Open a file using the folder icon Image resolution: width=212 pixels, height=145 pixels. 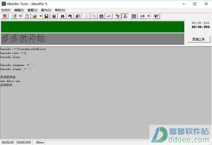tap(35, 16)
